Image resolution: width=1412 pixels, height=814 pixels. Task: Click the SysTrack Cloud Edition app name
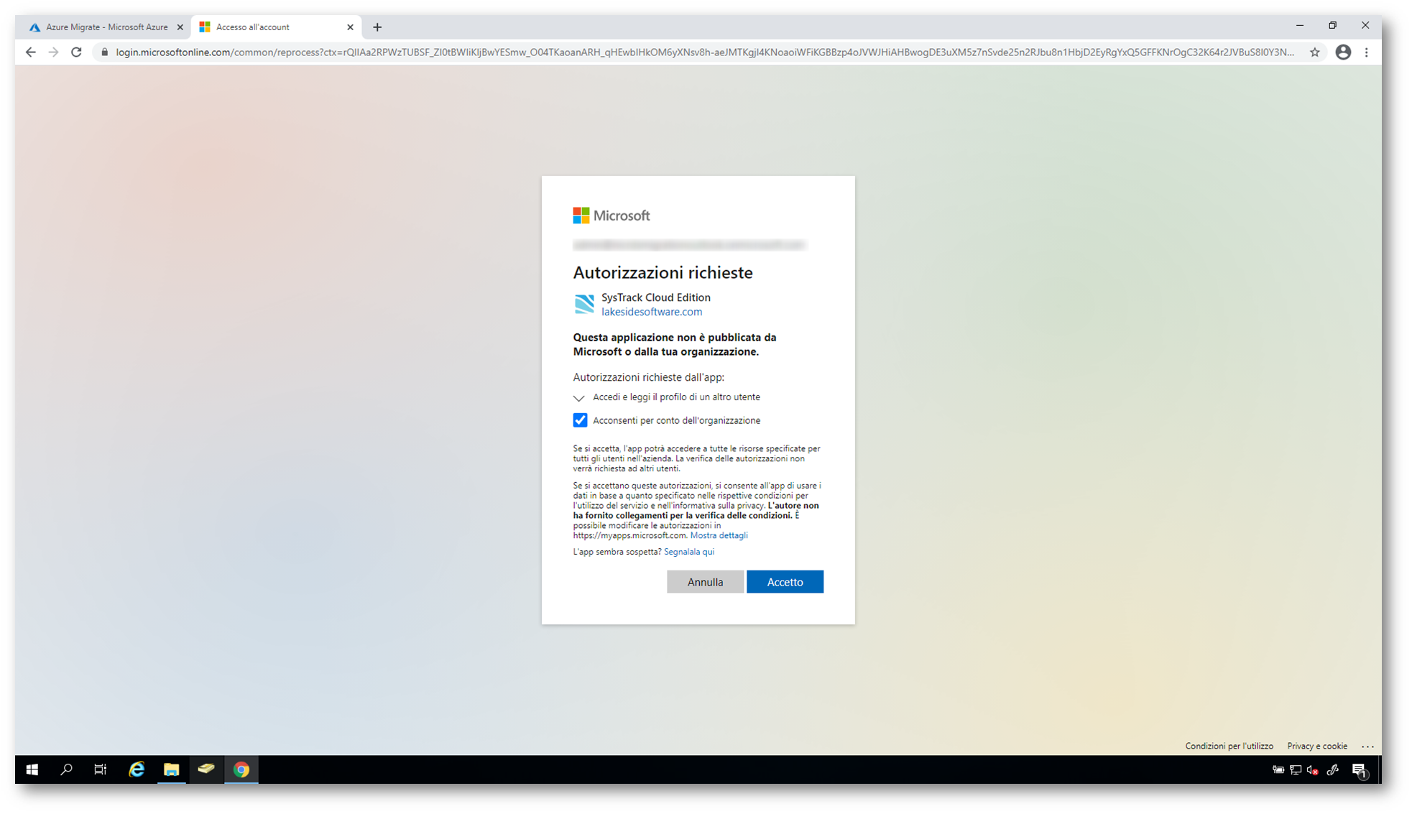(x=655, y=297)
